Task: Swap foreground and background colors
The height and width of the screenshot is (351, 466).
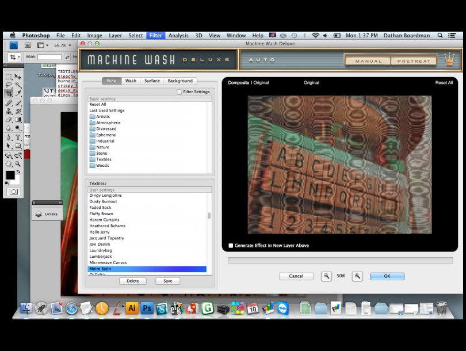Action: click(18, 172)
